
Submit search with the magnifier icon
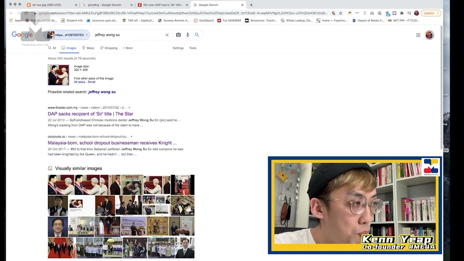197,35
